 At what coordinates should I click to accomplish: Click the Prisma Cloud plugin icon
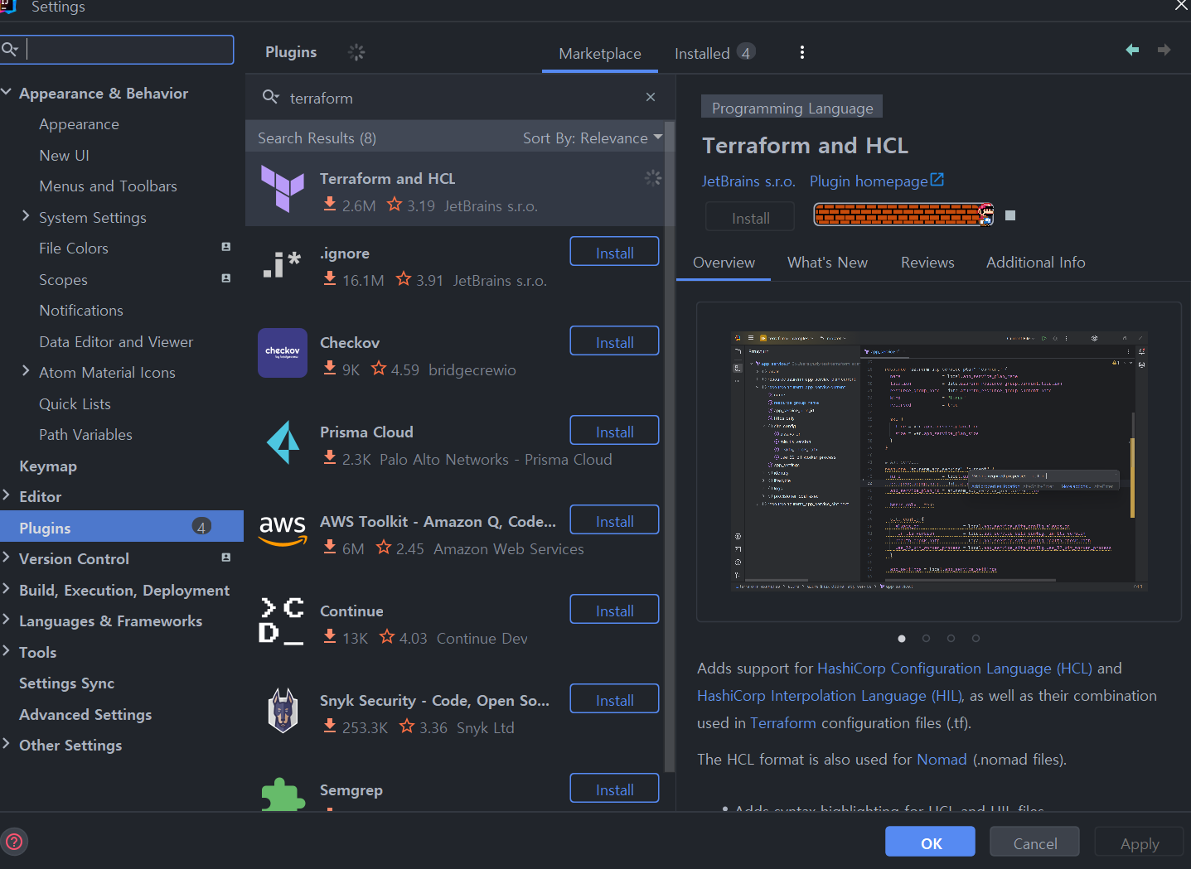click(x=283, y=442)
